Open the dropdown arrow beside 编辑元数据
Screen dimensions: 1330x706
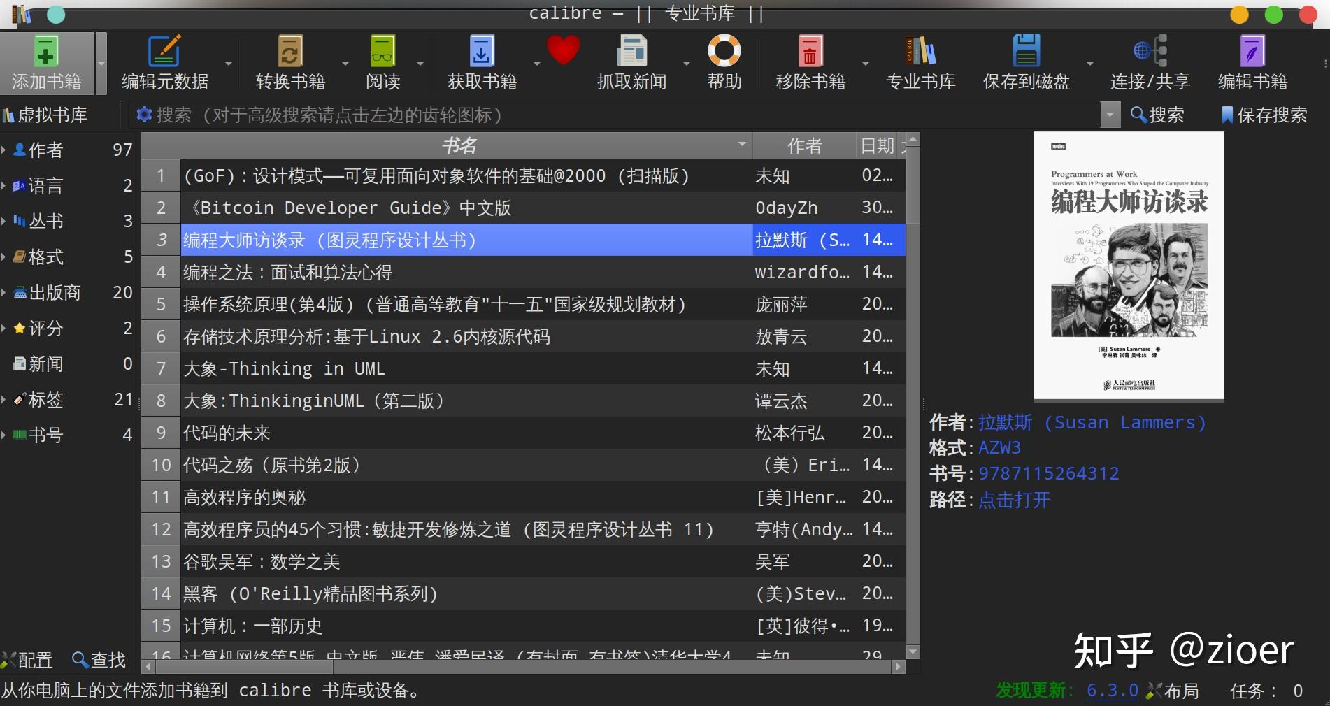[x=229, y=64]
